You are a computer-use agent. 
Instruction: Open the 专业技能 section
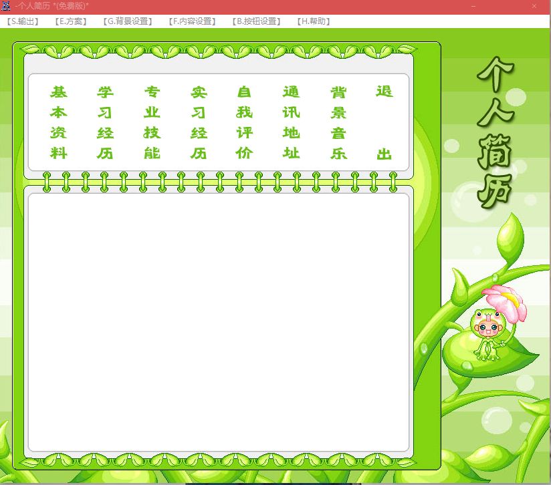152,122
